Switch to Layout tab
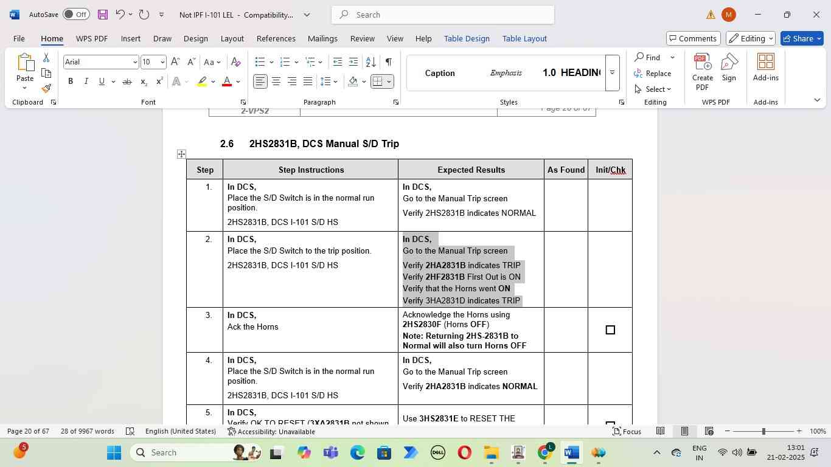Image resolution: width=831 pixels, height=467 pixels. [232, 38]
